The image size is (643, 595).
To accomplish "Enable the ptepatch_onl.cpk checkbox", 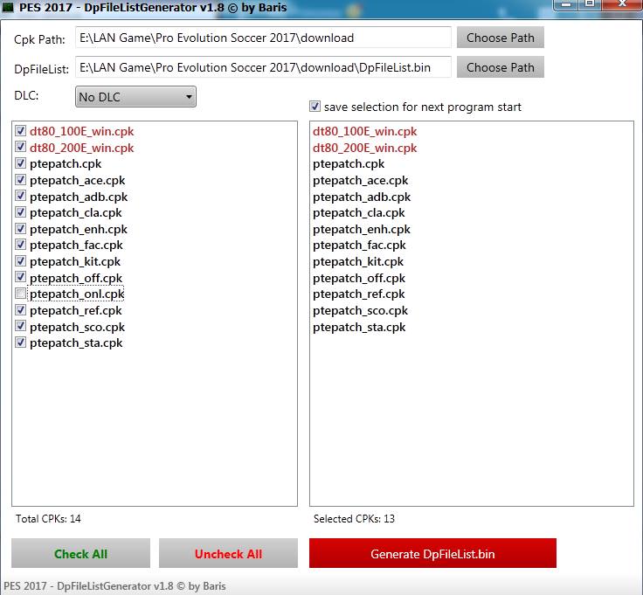I will coord(20,294).
